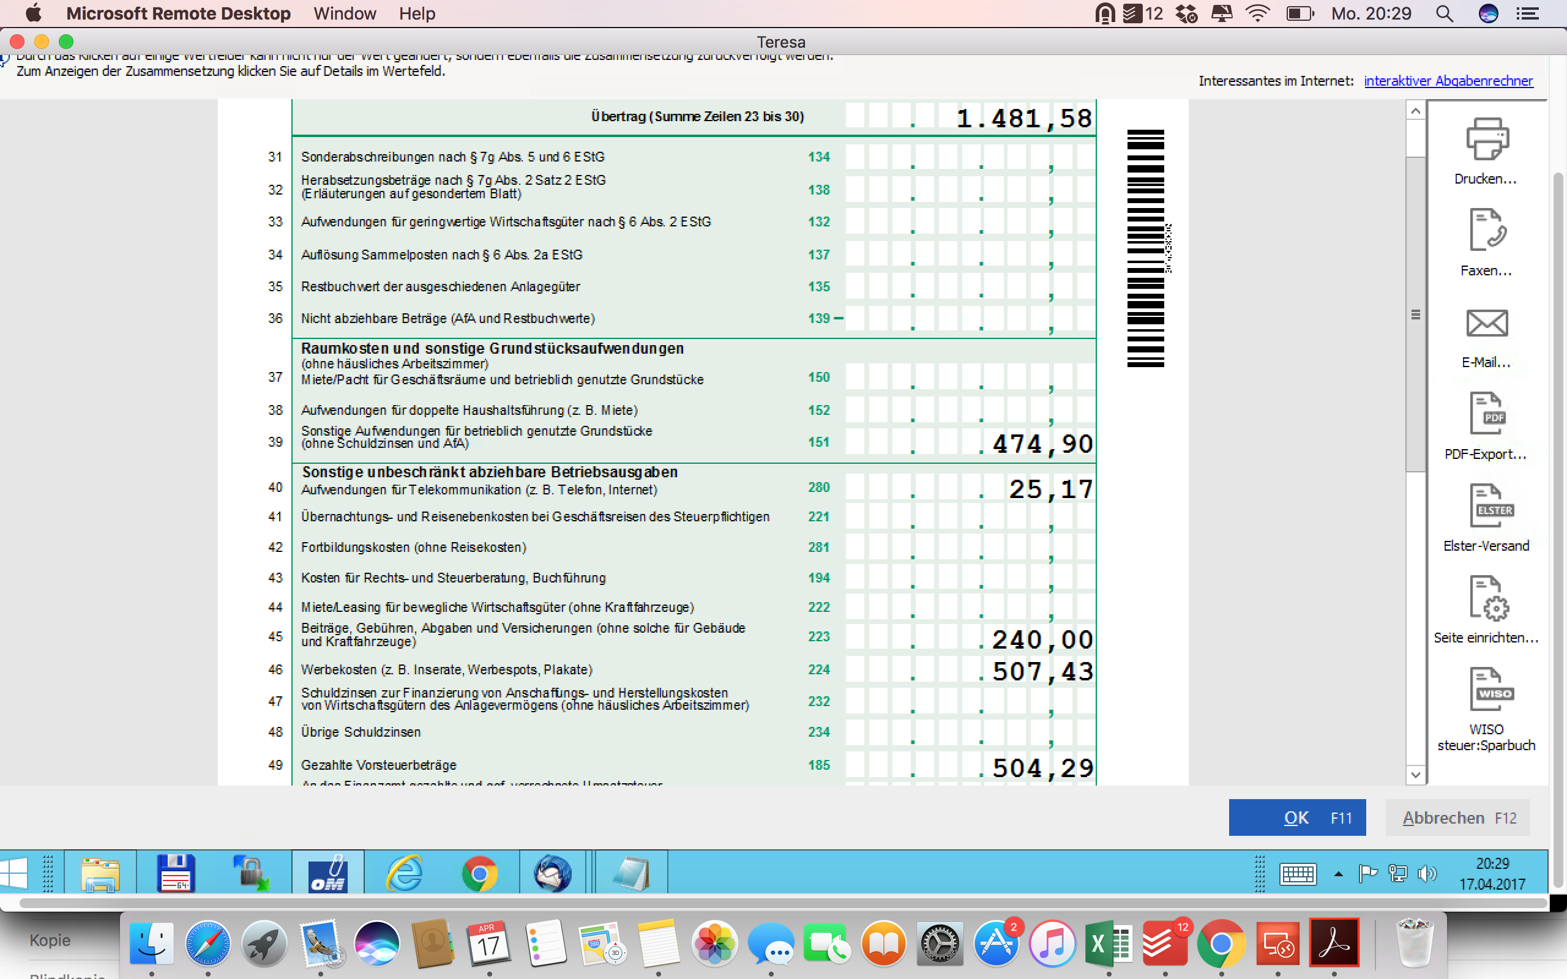Open Thunderbird from the Windows taskbar
The image size is (1567, 979).
(x=552, y=873)
